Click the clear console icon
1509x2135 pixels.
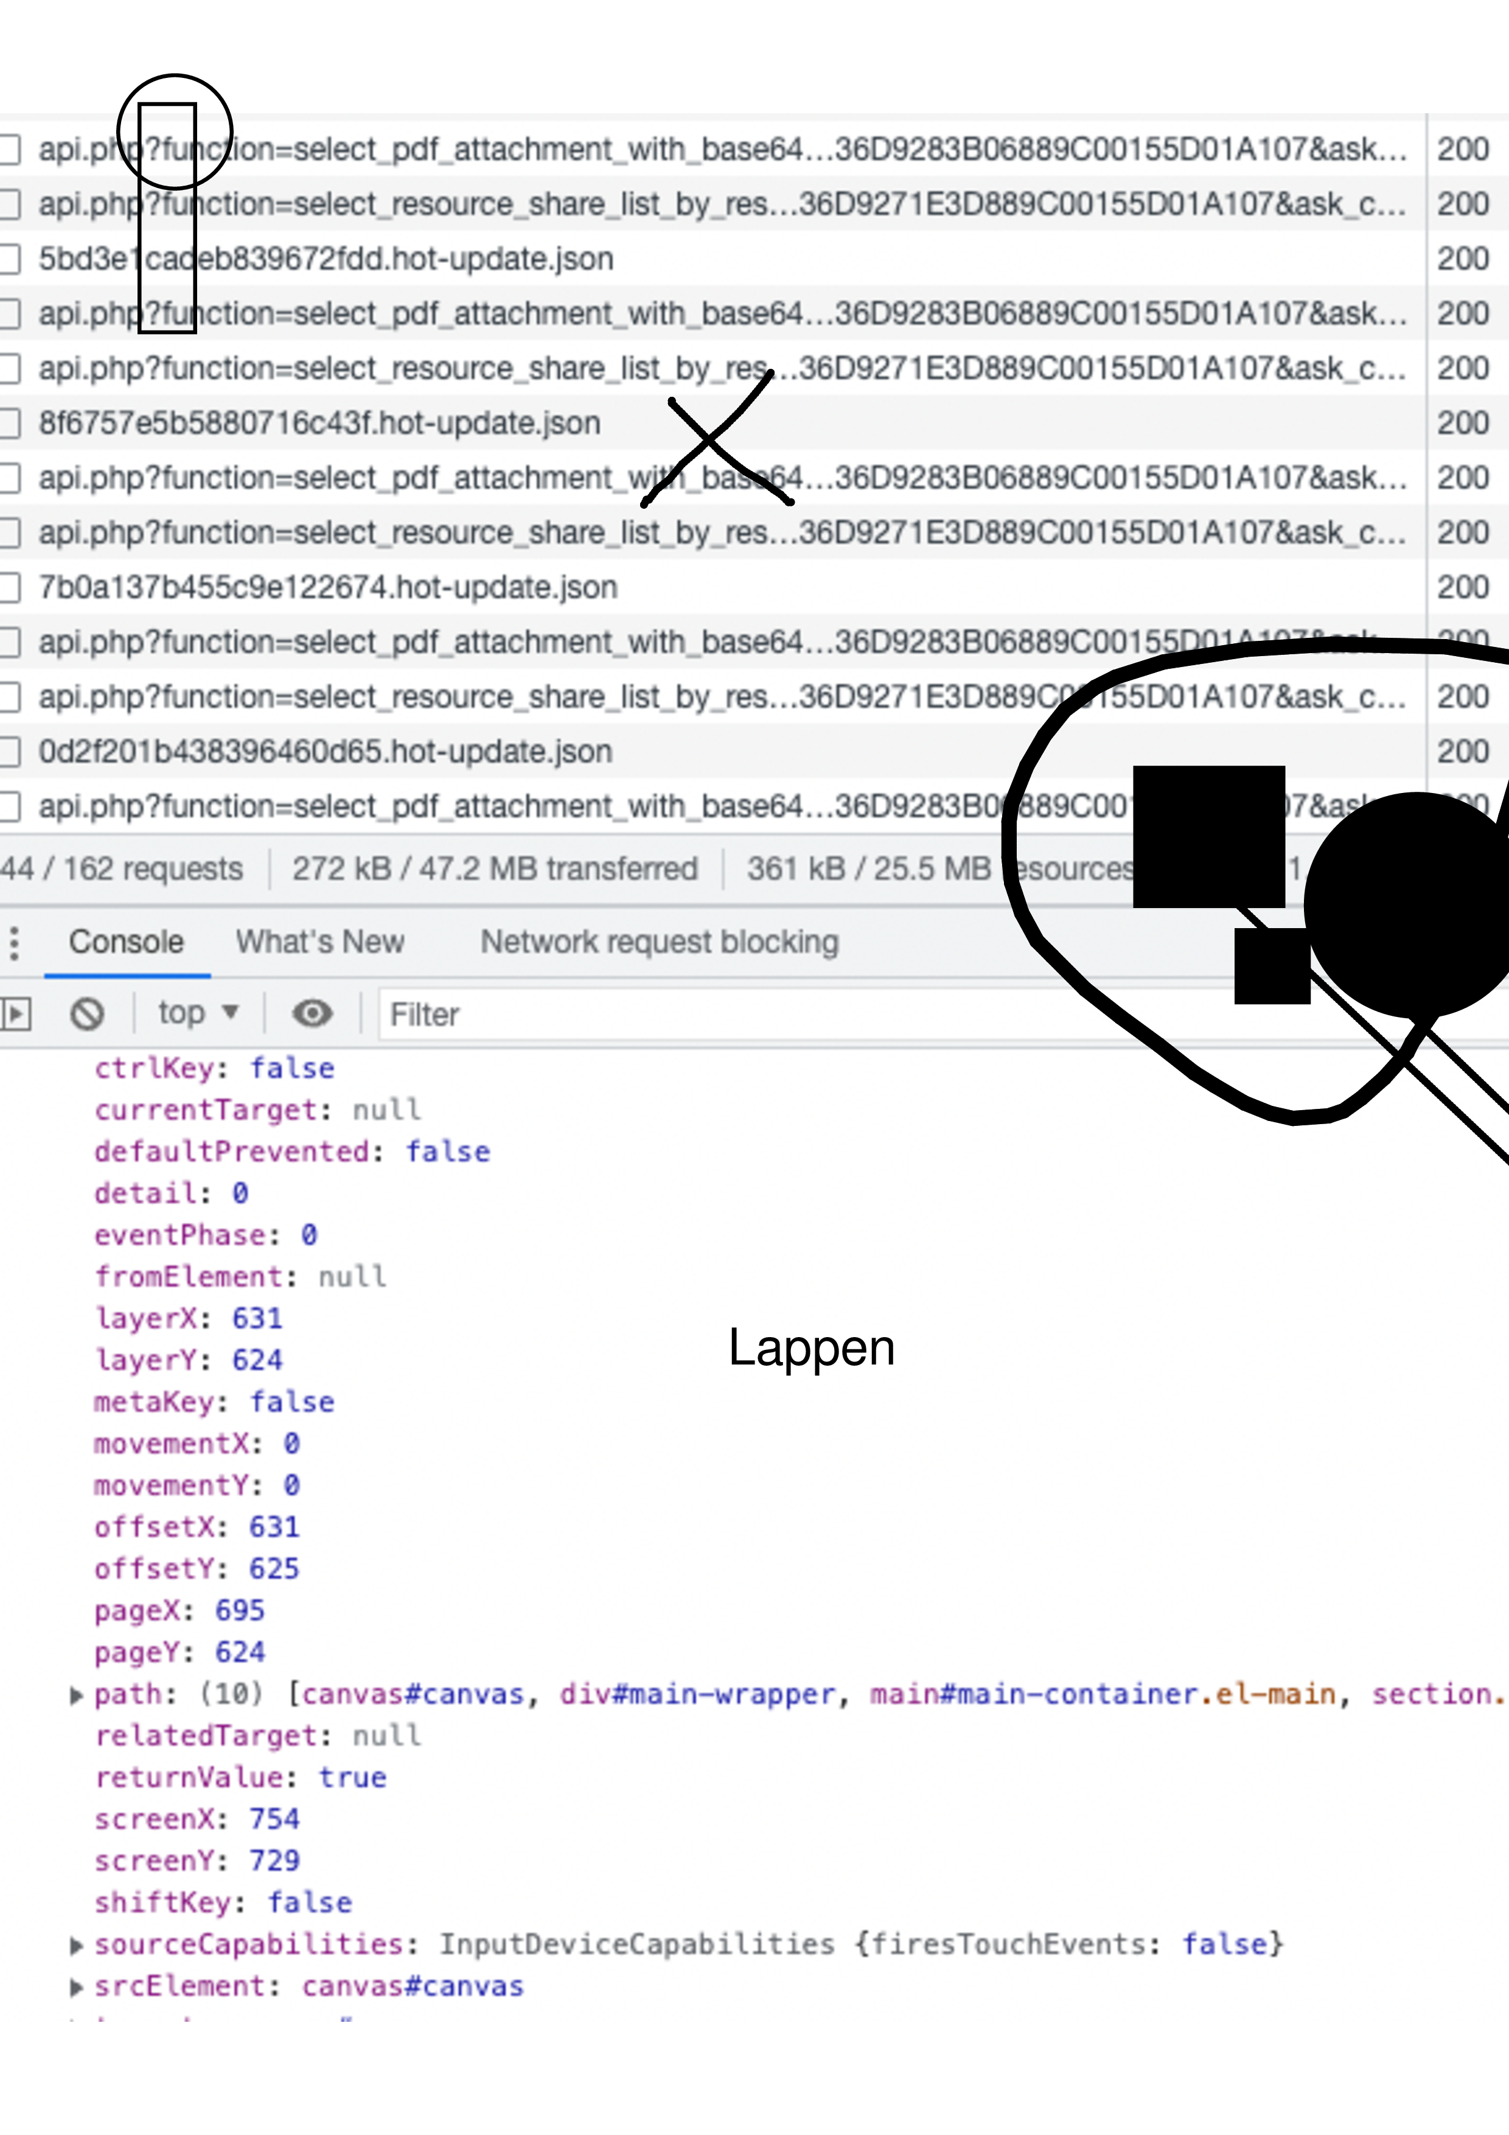(86, 1013)
